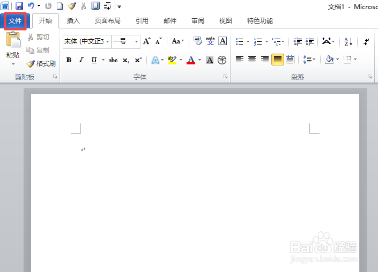
Task: Open the highlight color dropdown arrow
Action: tap(181, 60)
